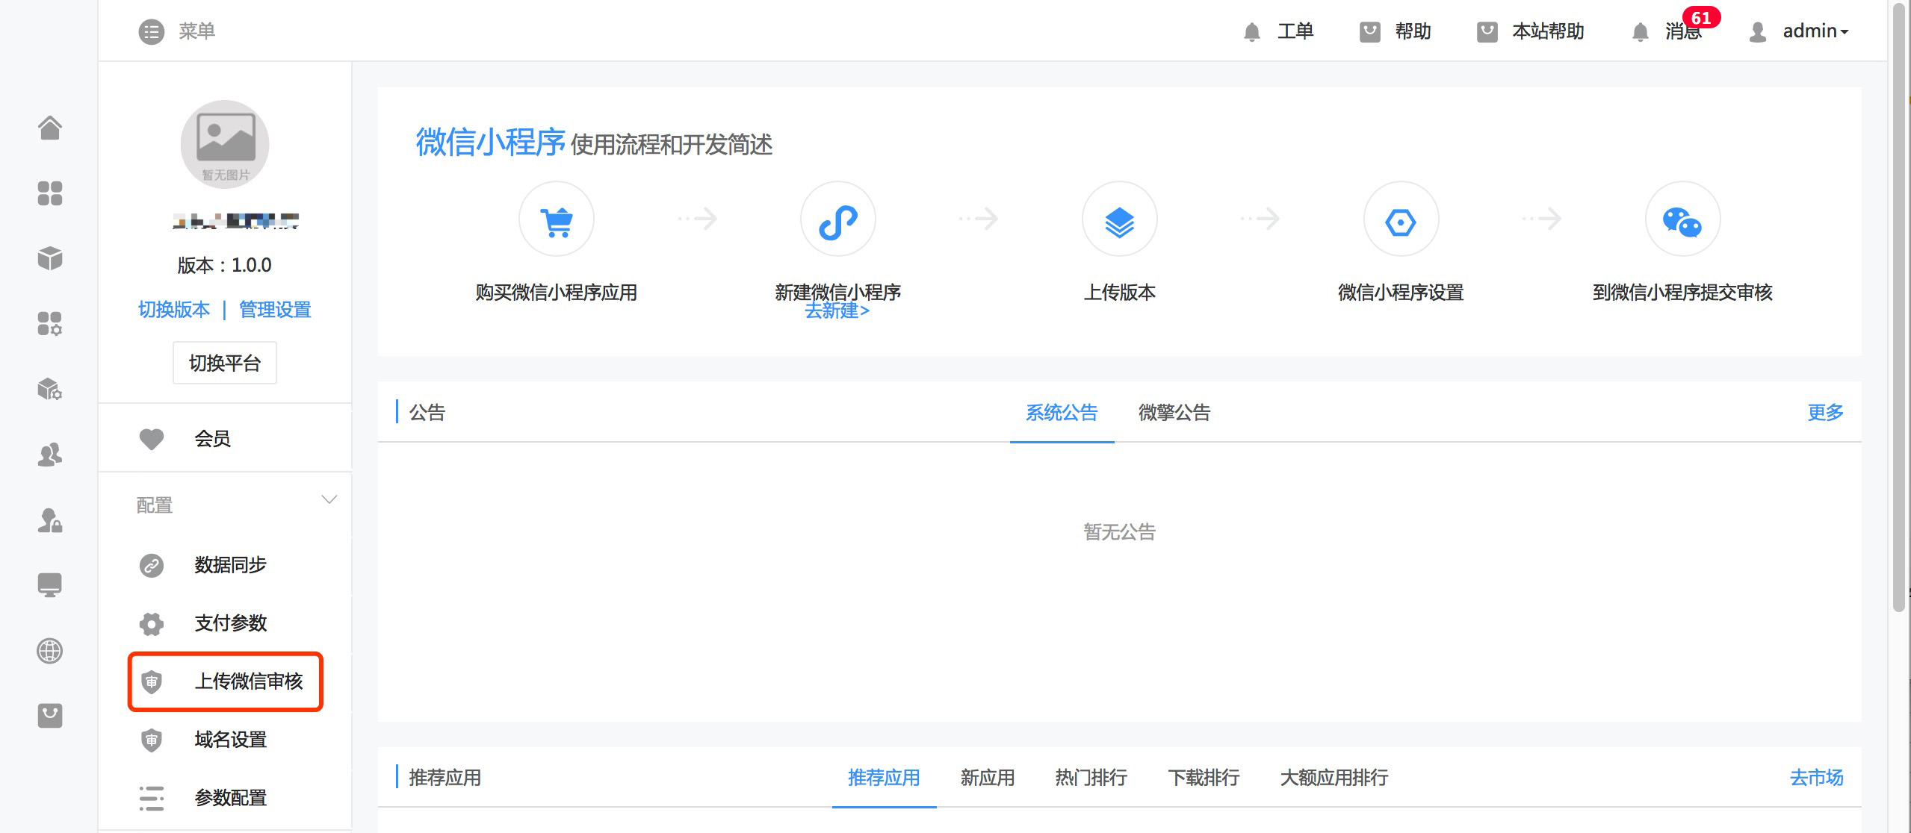Click the bag icon beside 本站帮助
This screenshot has height=833, width=1911.
[x=1487, y=32]
